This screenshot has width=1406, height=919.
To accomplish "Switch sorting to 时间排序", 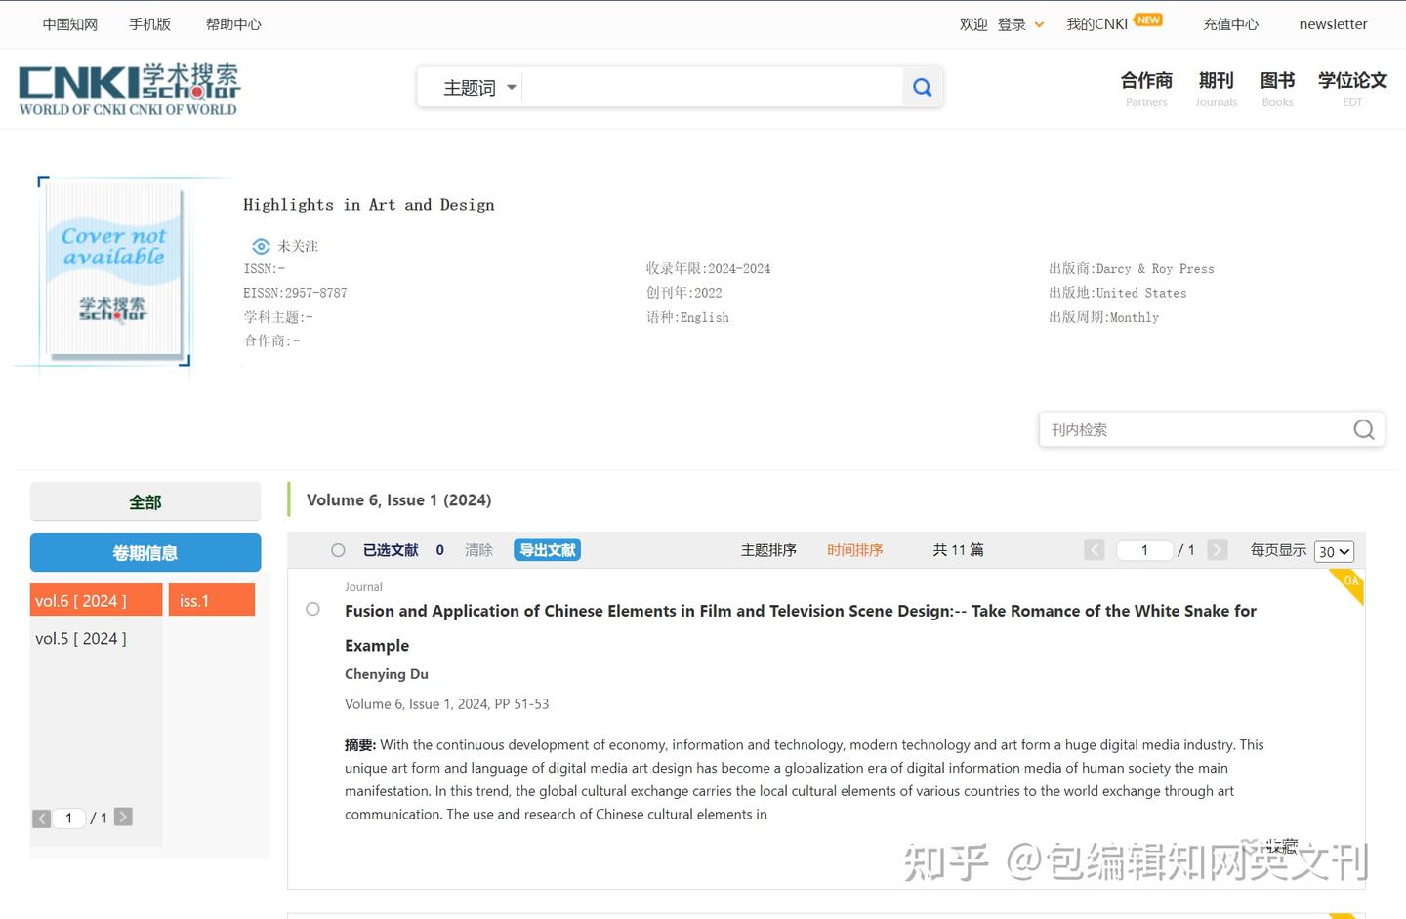I will coord(854,549).
